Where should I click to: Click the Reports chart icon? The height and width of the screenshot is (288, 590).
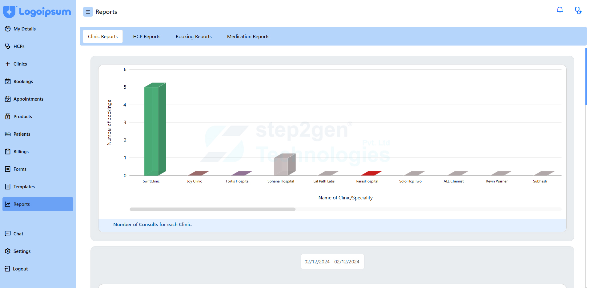(x=8, y=204)
